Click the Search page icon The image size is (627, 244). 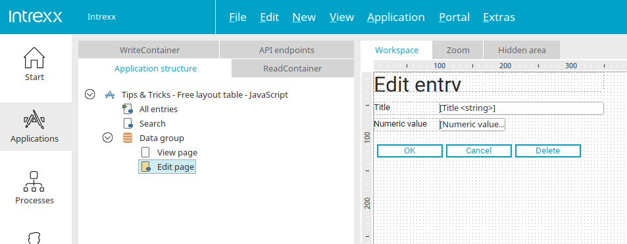(128, 123)
